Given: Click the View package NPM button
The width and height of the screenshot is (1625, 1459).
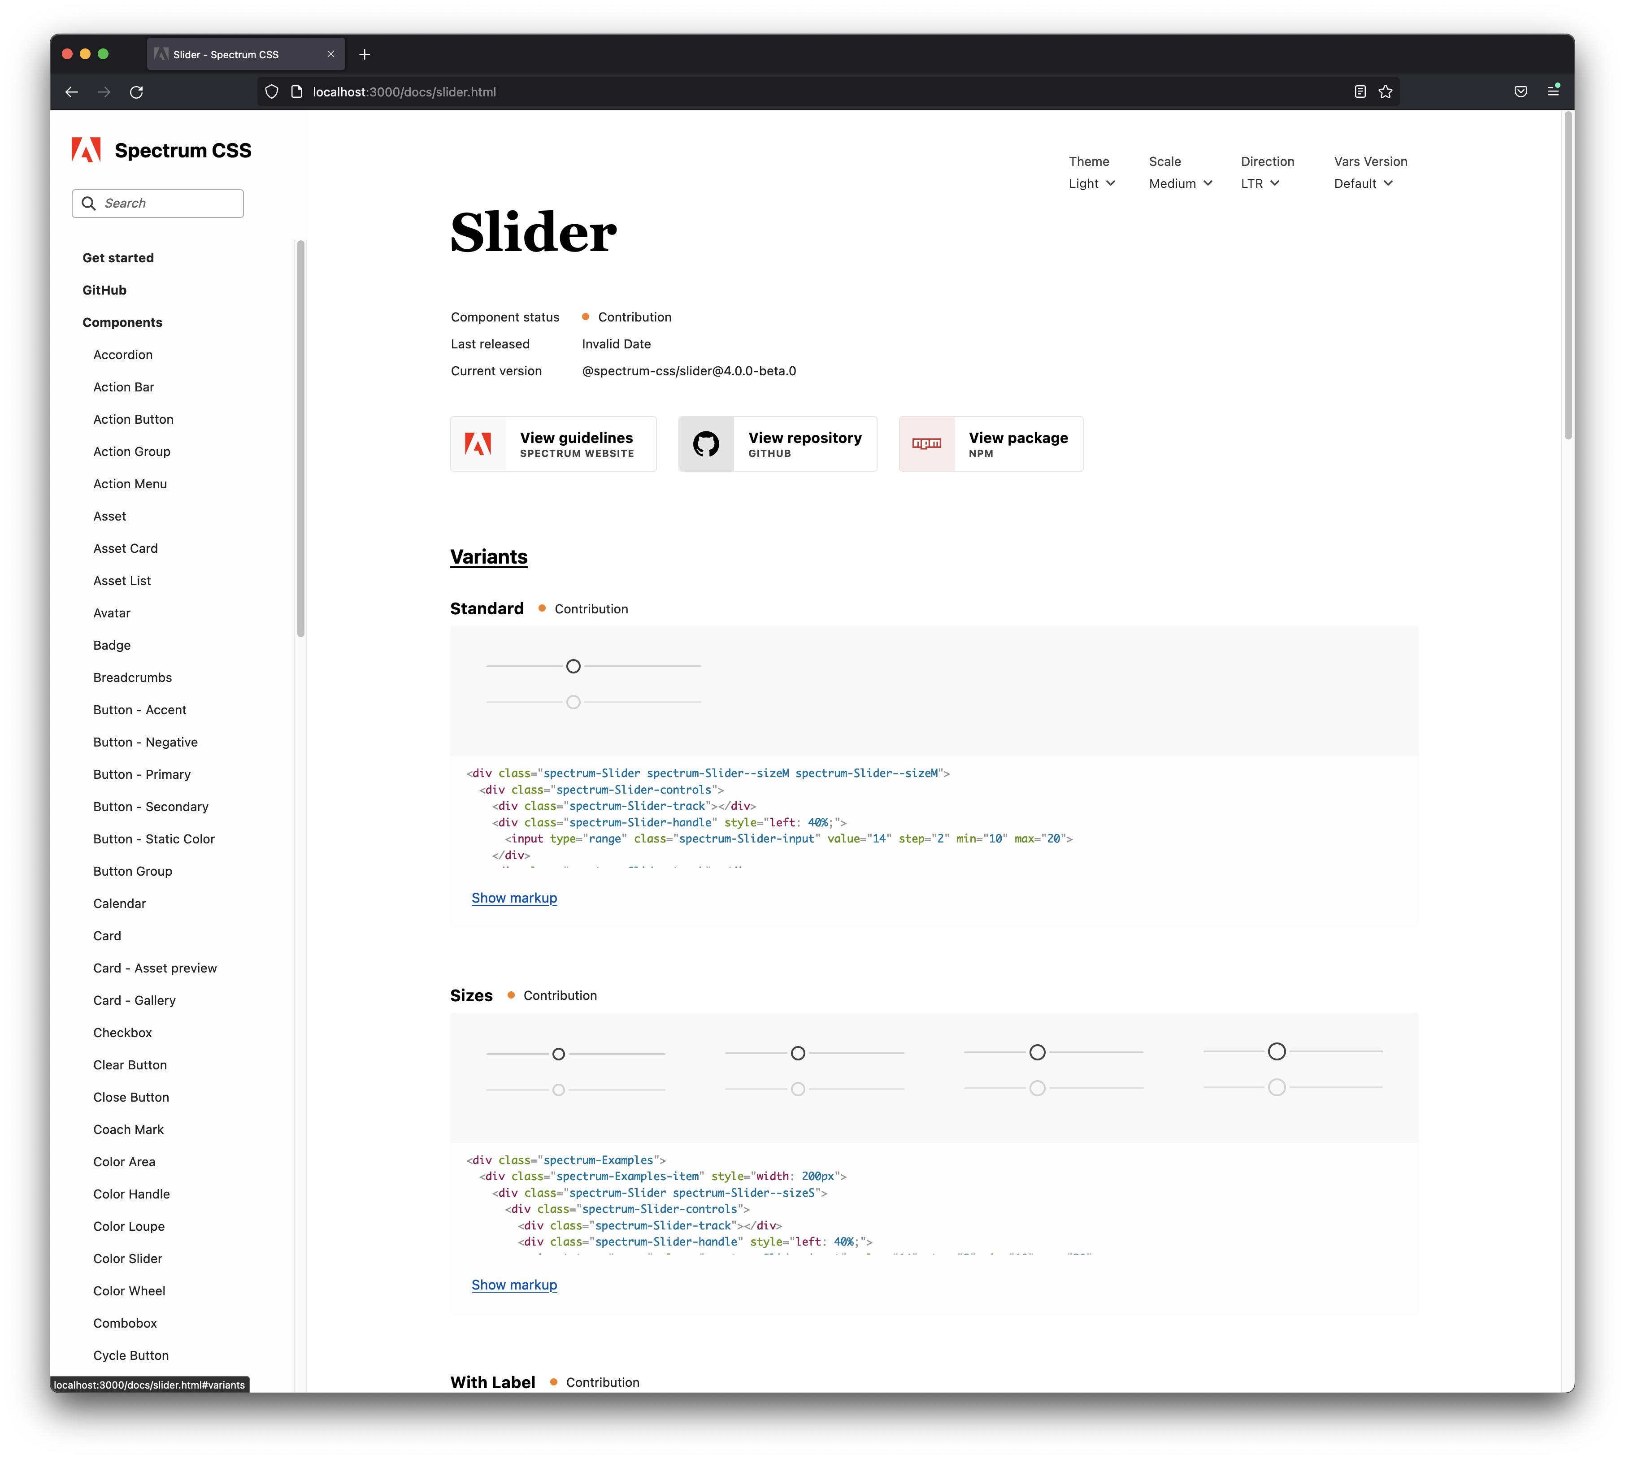Looking at the screenshot, I should pyautogui.click(x=990, y=444).
